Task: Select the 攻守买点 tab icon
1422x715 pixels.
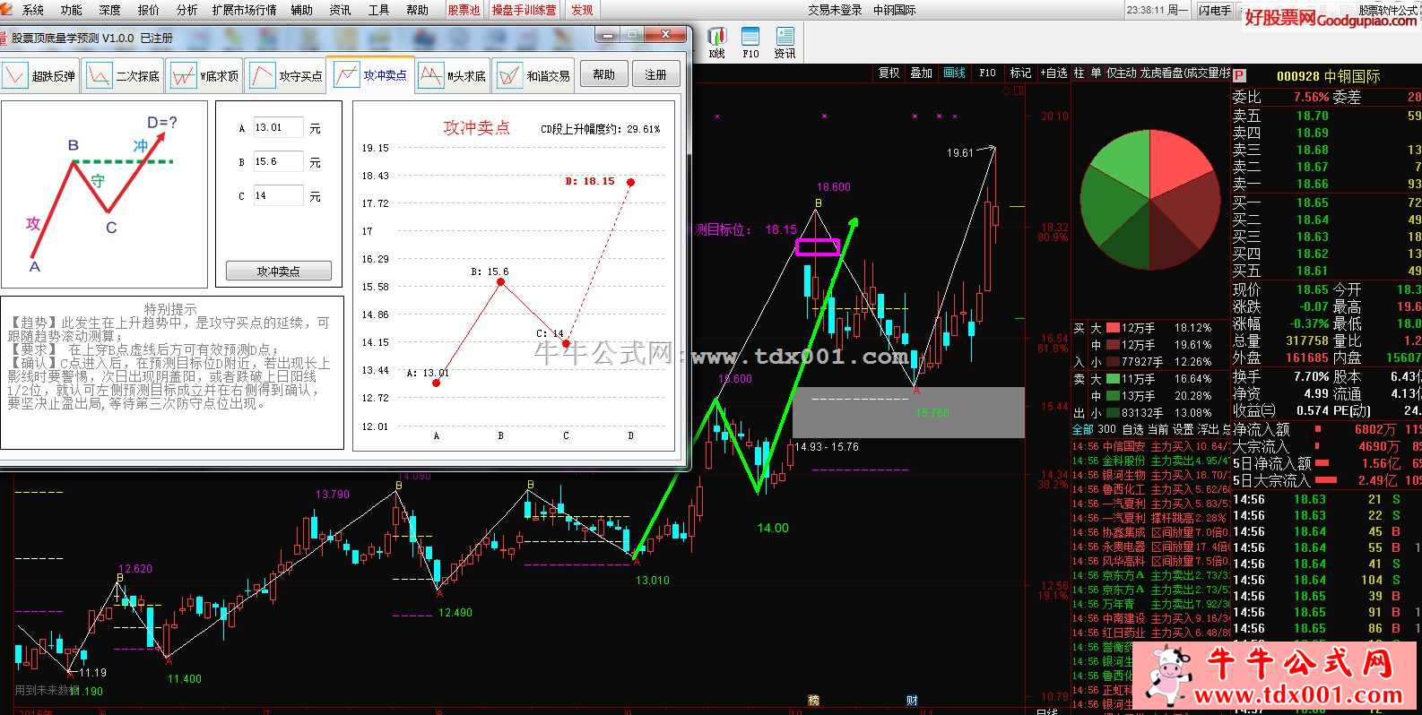Action: click(x=262, y=75)
